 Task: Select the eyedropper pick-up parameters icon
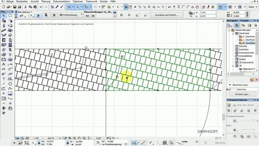point(57,7)
